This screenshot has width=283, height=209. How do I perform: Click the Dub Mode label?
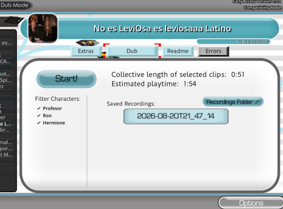(14, 5)
